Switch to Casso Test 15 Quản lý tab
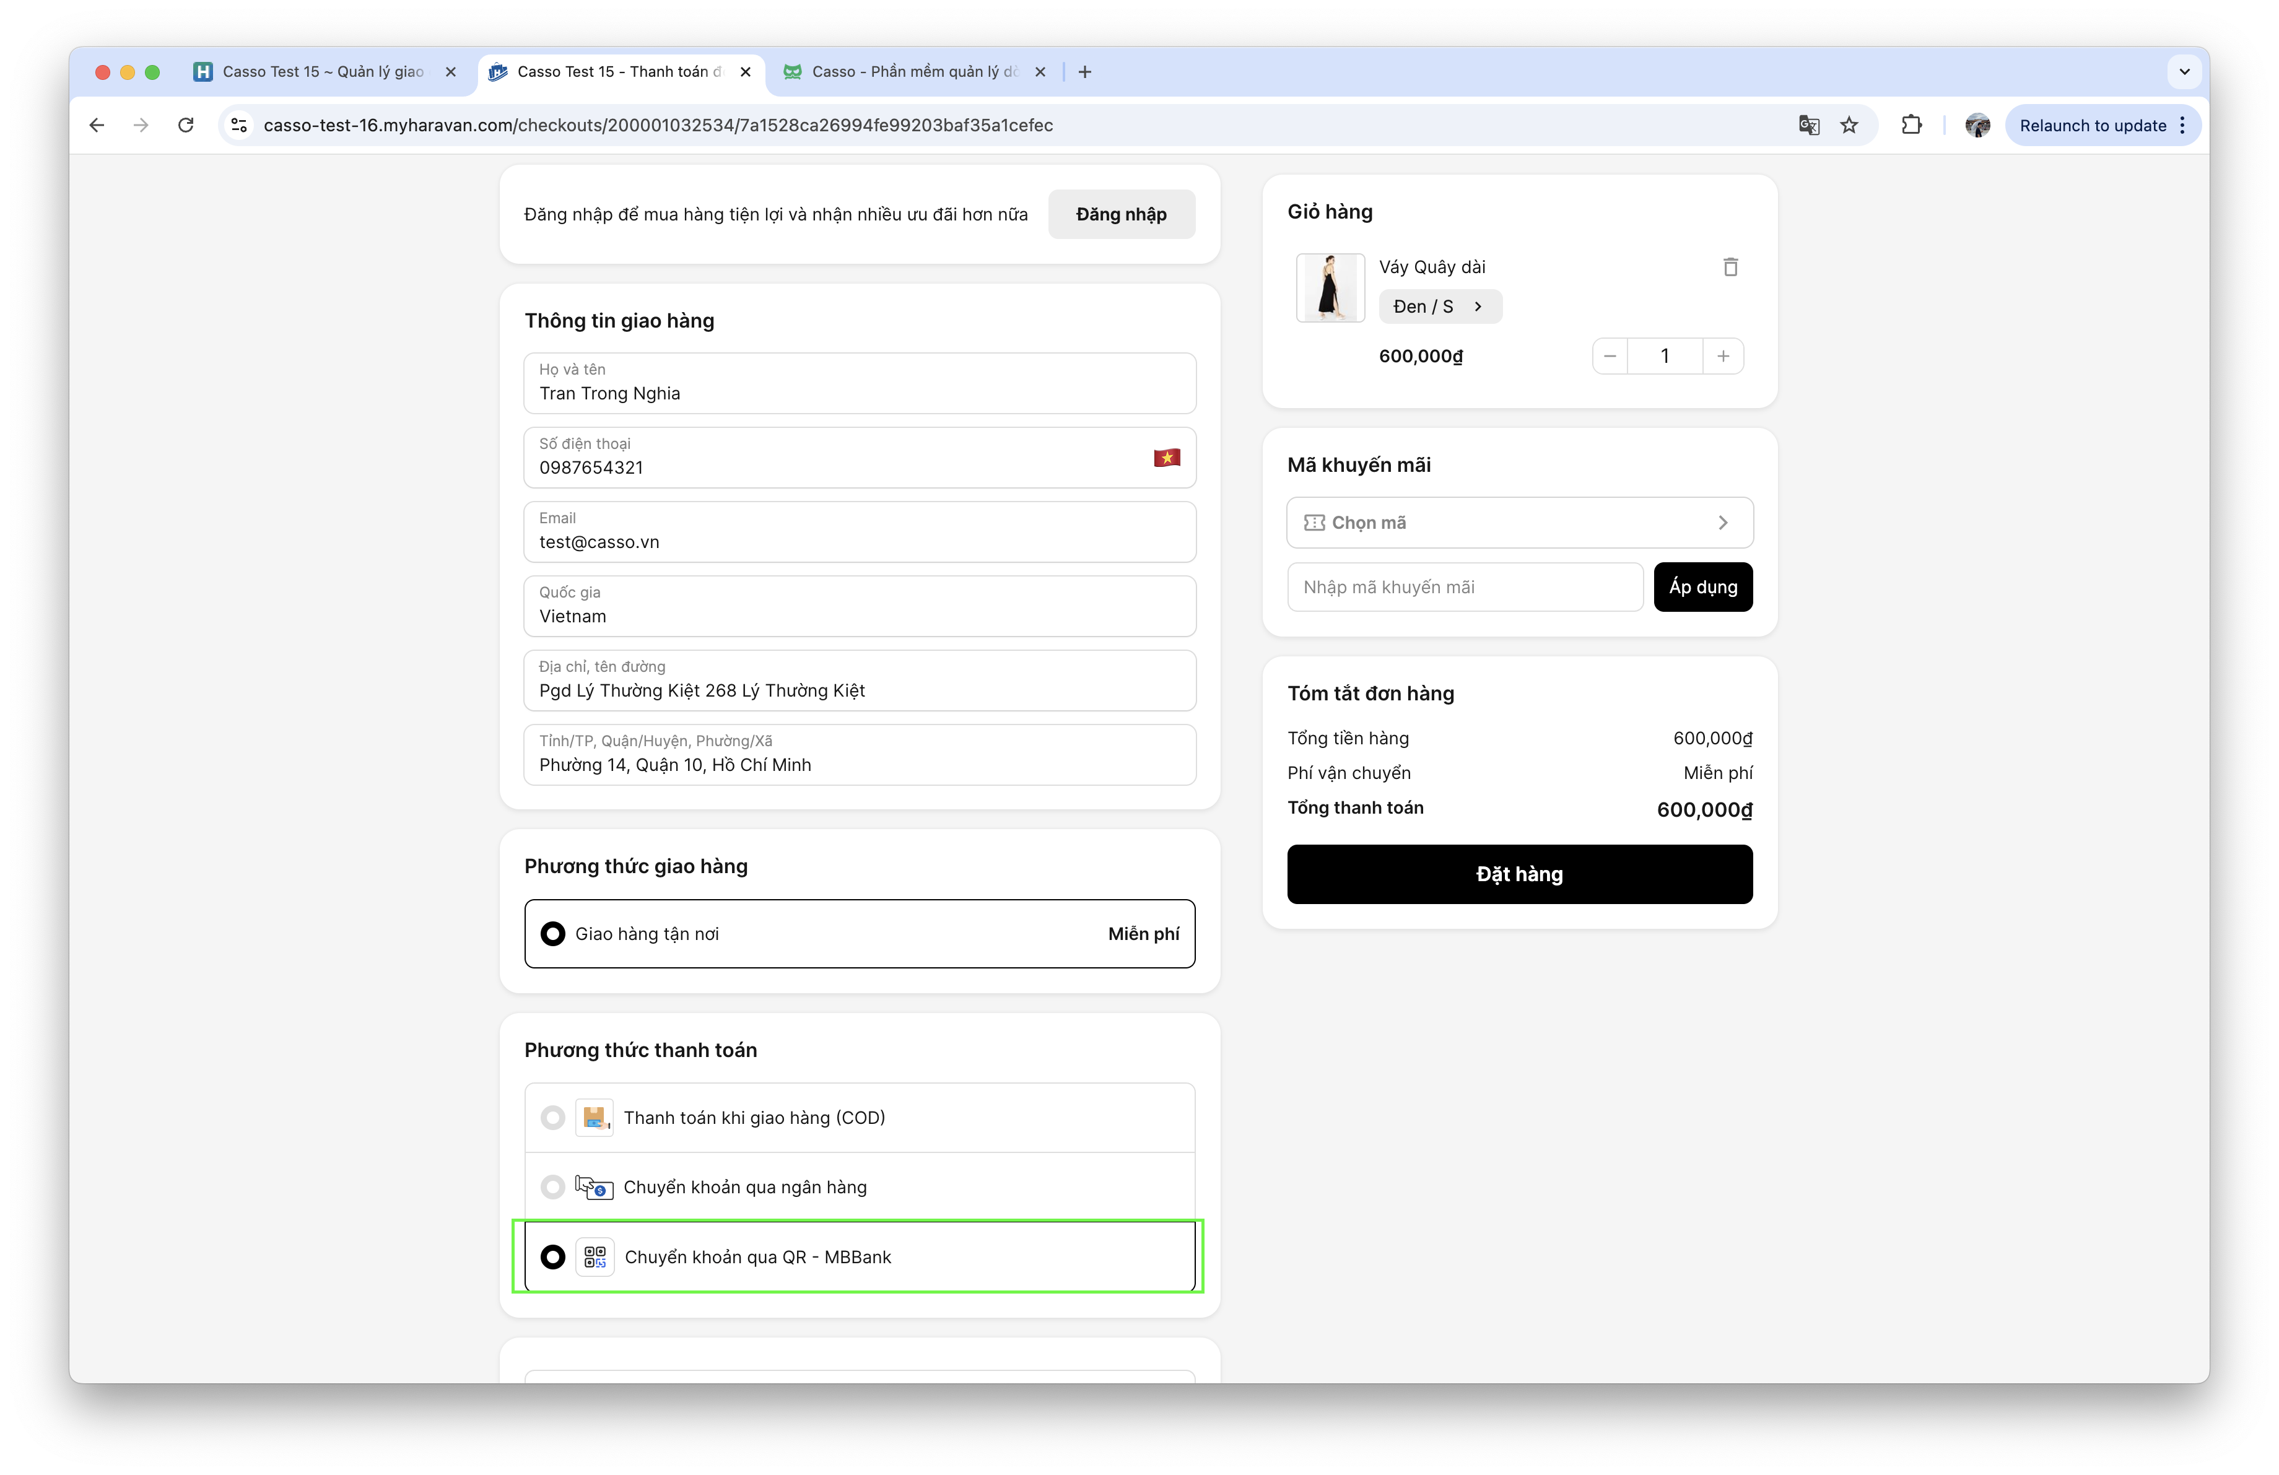Viewport: 2279px width, 1475px height. coord(322,72)
